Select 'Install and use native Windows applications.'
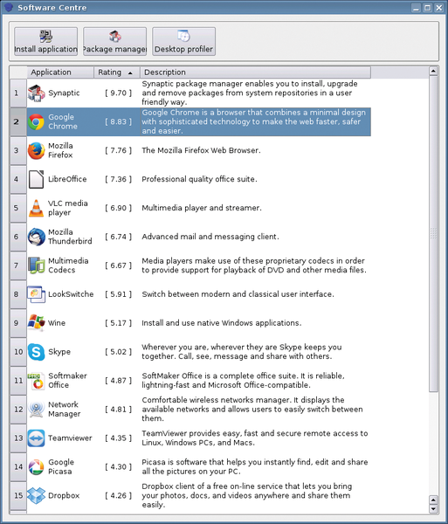This screenshot has height=524, width=448. point(222,323)
